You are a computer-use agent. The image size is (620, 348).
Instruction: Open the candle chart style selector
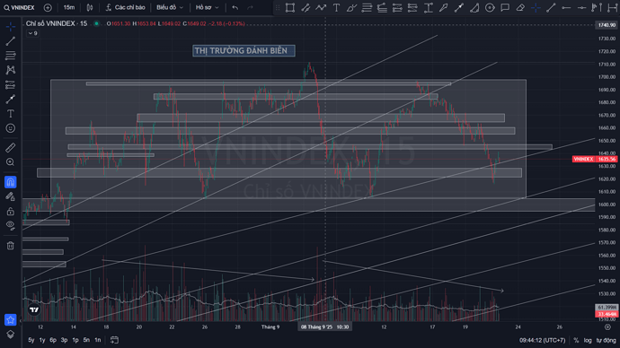90,7
